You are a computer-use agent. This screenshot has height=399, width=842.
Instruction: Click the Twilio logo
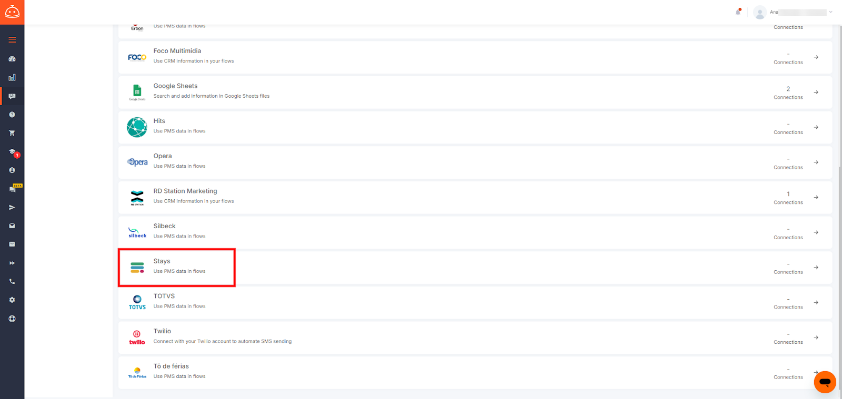coord(137,337)
